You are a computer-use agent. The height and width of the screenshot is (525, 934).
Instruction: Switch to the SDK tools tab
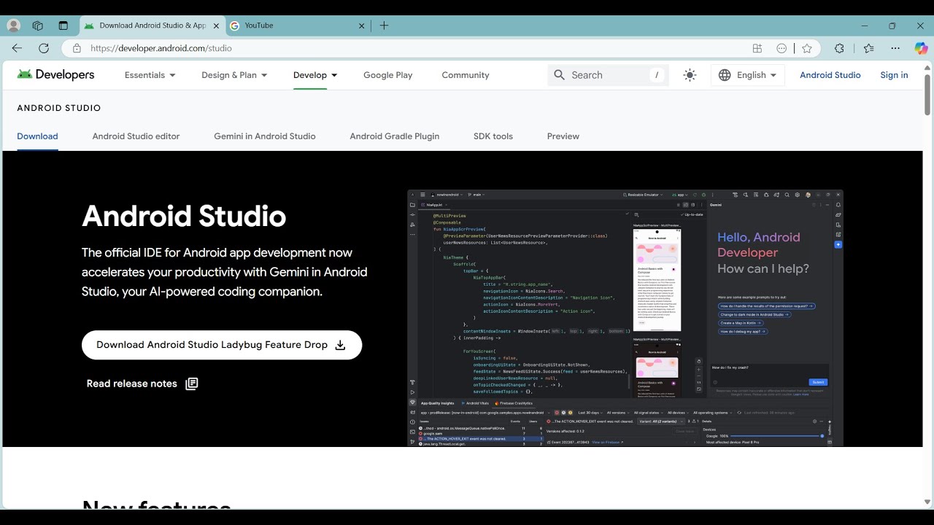pos(493,136)
